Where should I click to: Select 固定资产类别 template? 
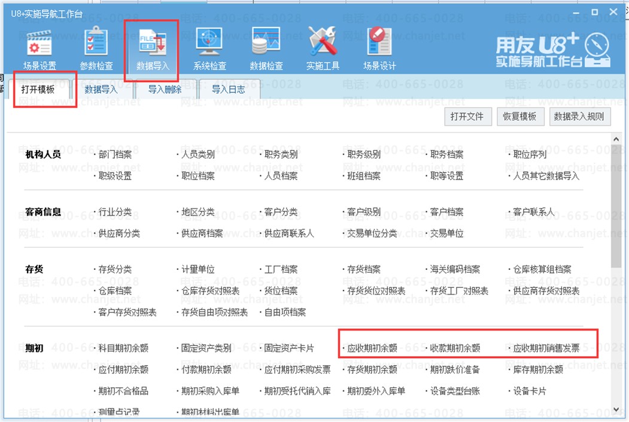206,348
